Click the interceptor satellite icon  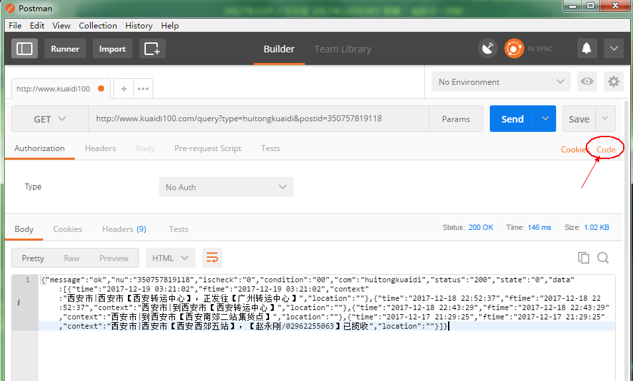(x=488, y=49)
